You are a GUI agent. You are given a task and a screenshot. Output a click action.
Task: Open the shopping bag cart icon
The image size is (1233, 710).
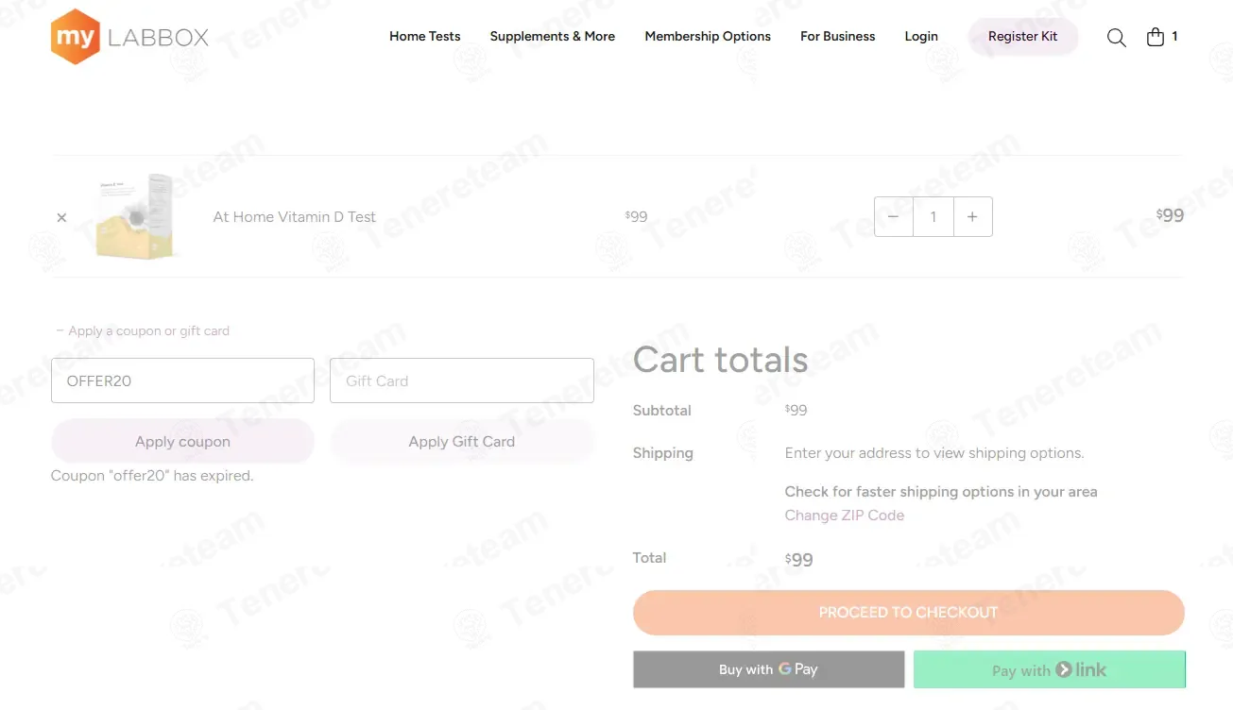(1155, 37)
